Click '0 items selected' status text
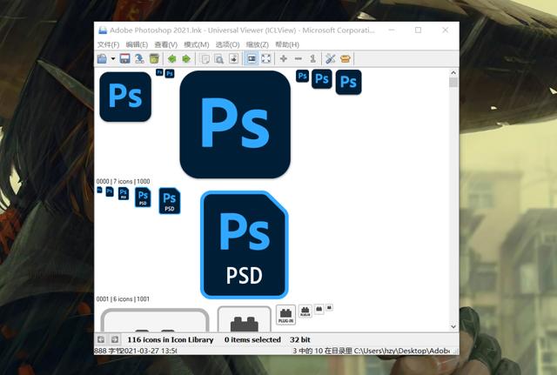This screenshot has width=557, height=375. [x=252, y=340]
